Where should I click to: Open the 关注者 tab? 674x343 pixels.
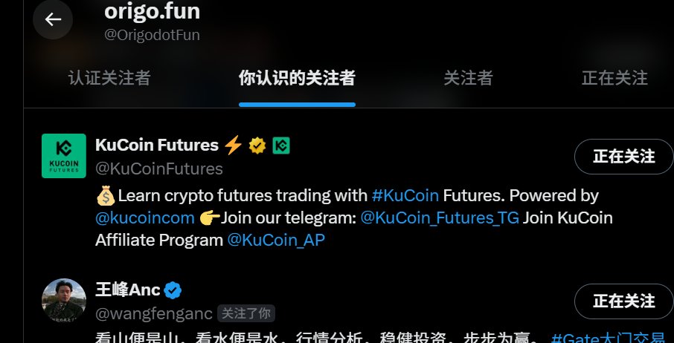(468, 78)
